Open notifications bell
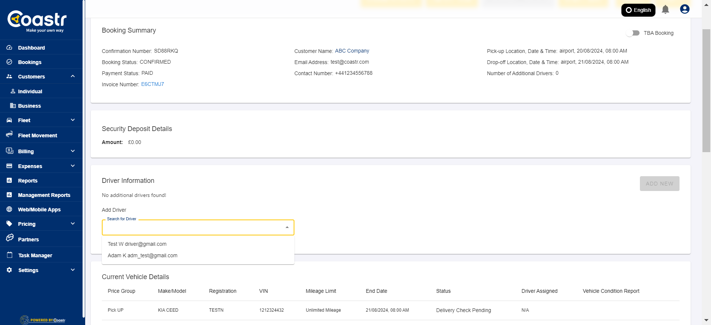This screenshot has height=325, width=711. pos(665,9)
